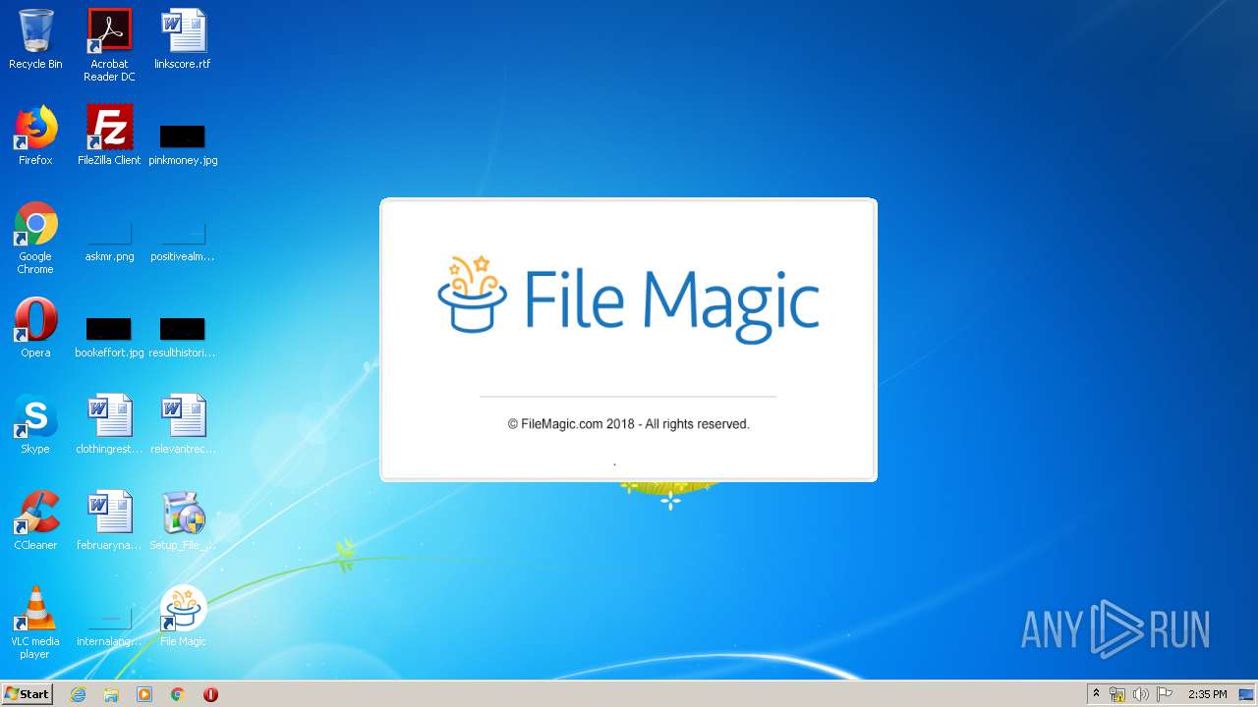Select the resulthistori... file icon

(x=183, y=337)
